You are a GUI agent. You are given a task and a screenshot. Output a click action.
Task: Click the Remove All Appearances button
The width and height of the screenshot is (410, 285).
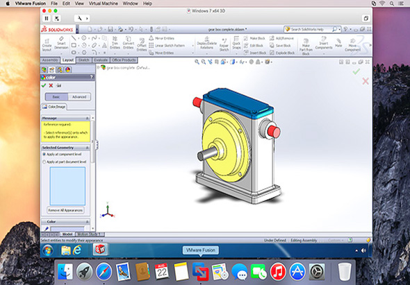(65, 210)
